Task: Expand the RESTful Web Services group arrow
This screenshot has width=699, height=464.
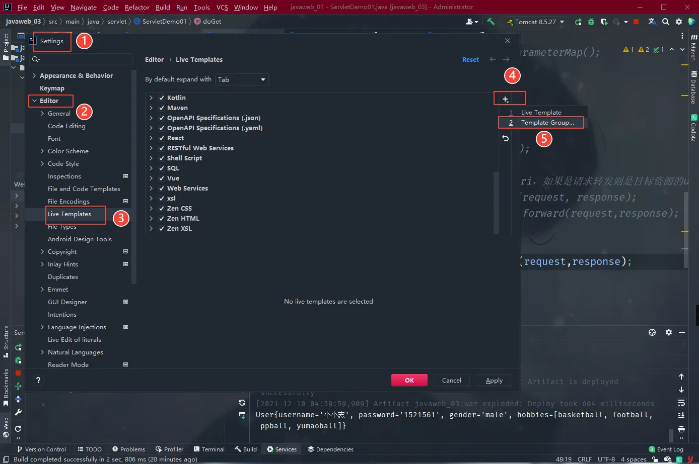Action: coord(151,148)
